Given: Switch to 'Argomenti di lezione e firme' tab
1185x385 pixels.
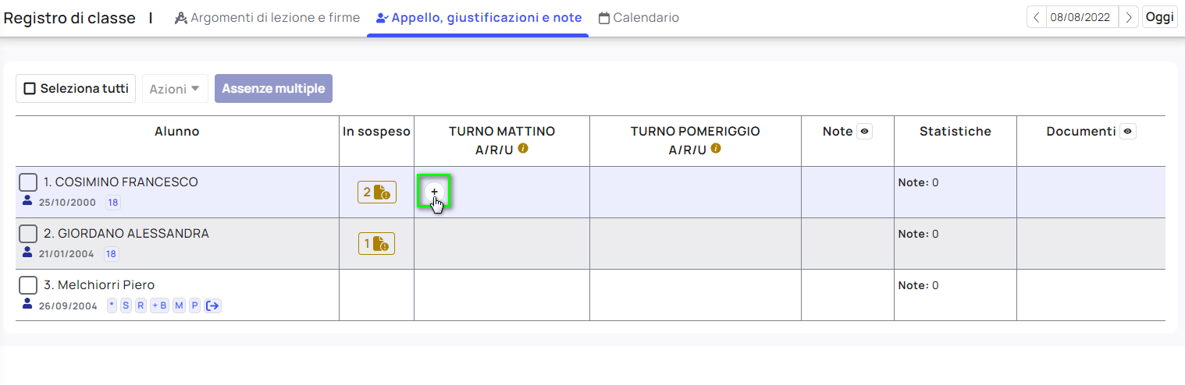Looking at the screenshot, I should [x=267, y=17].
